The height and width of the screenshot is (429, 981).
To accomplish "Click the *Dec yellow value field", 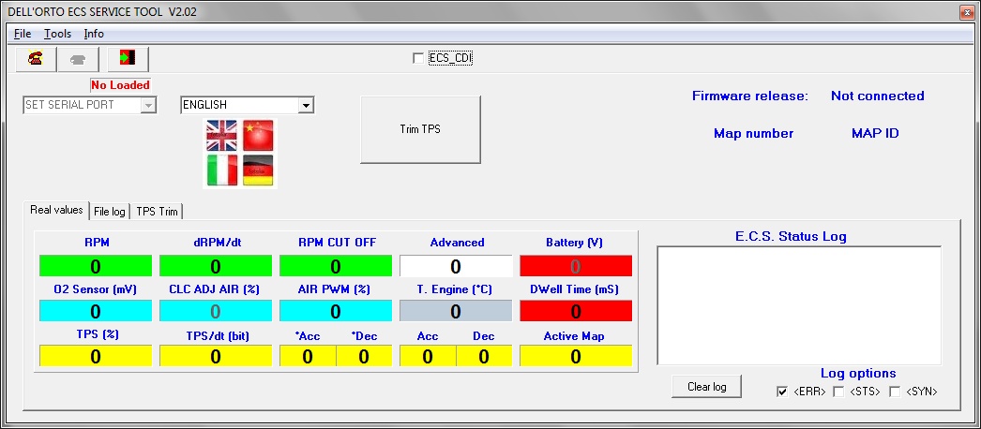I will pyautogui.click(x=364, y=356).
